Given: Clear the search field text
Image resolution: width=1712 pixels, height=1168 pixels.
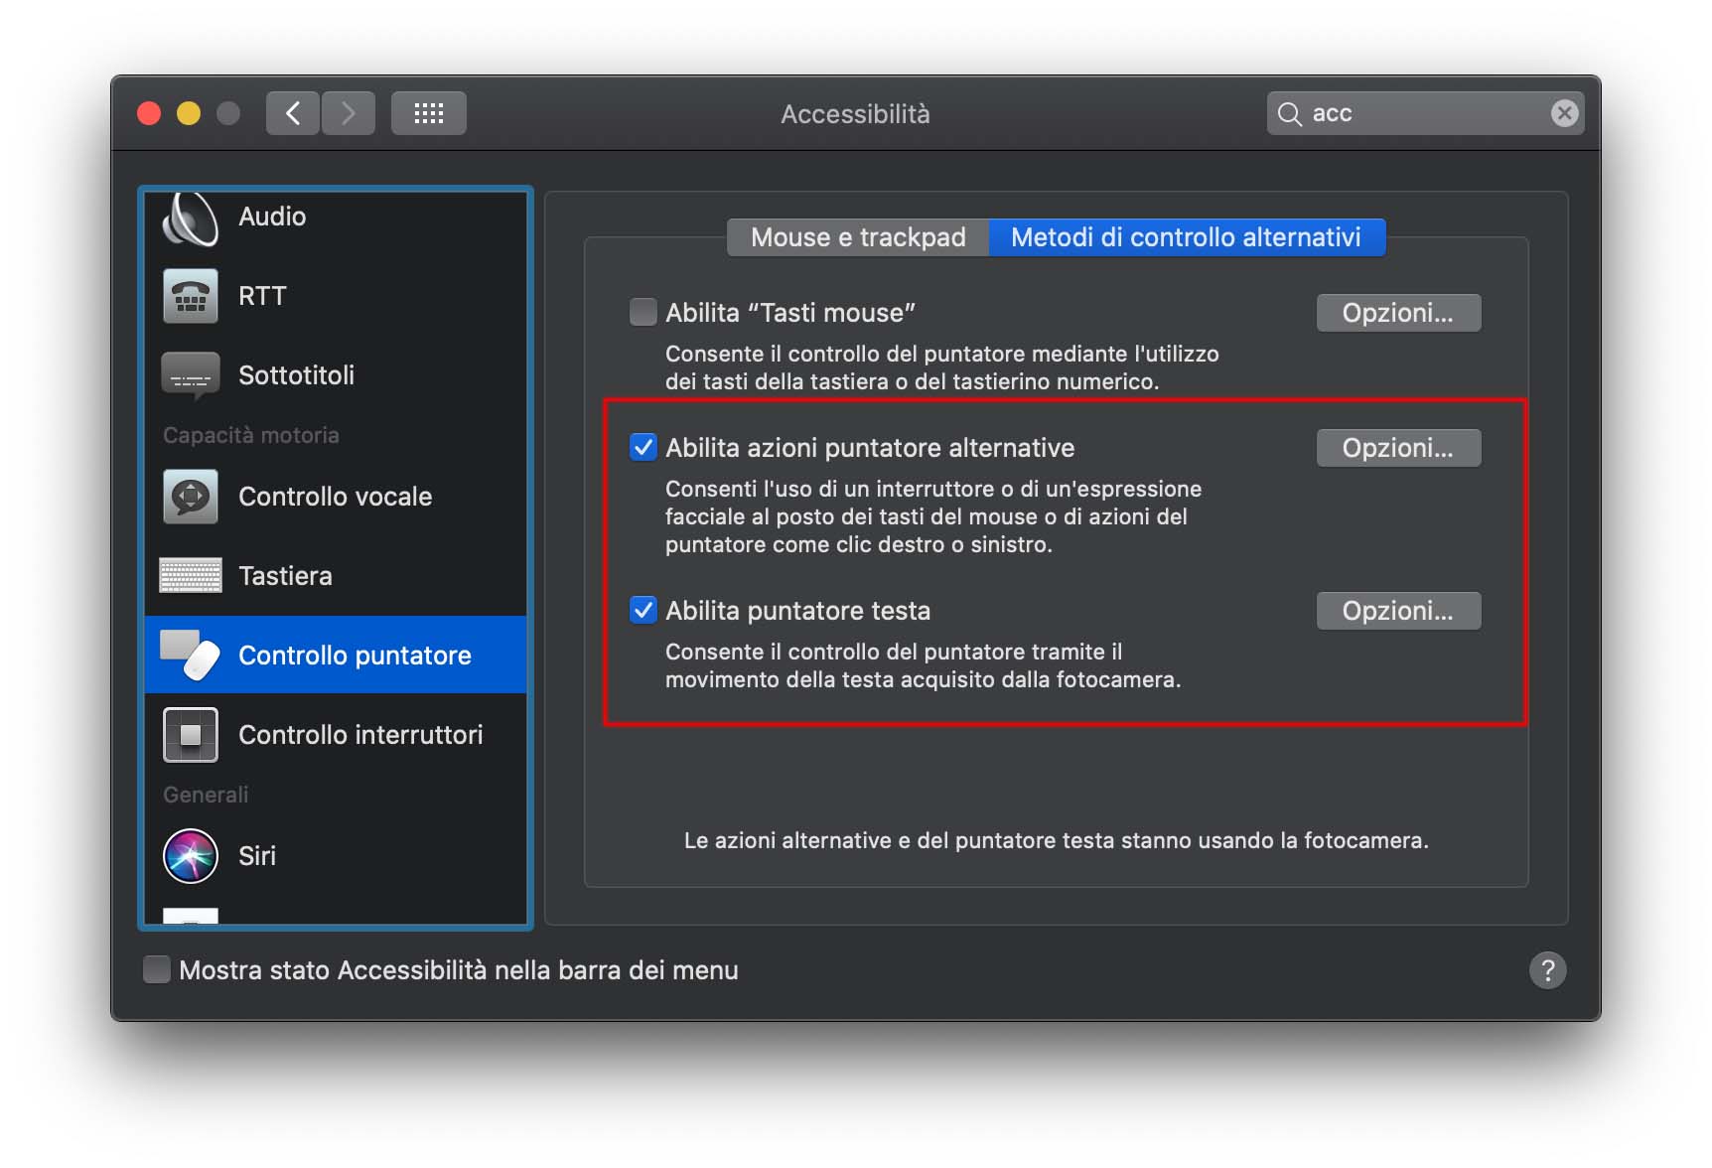Looking at the screenshot, I should point(1564,113).
